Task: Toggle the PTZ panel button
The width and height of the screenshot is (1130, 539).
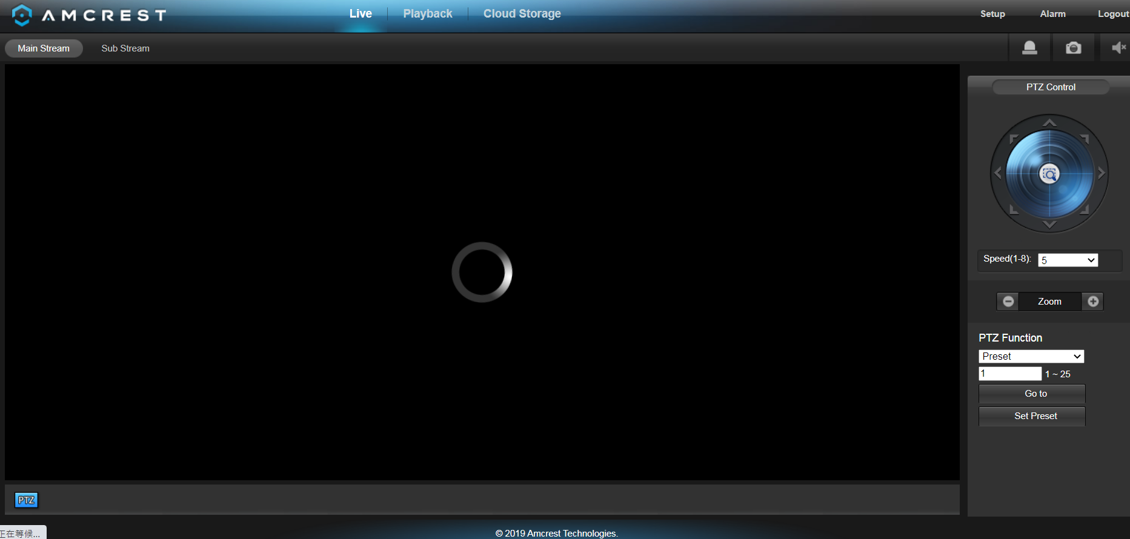Action: tap(26, 500)
